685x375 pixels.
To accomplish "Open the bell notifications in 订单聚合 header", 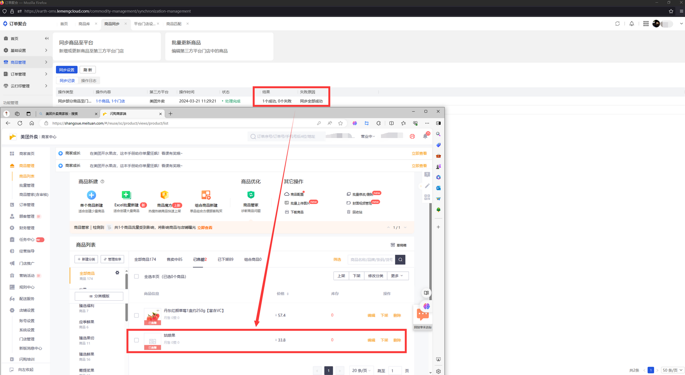I will point(632,24).
